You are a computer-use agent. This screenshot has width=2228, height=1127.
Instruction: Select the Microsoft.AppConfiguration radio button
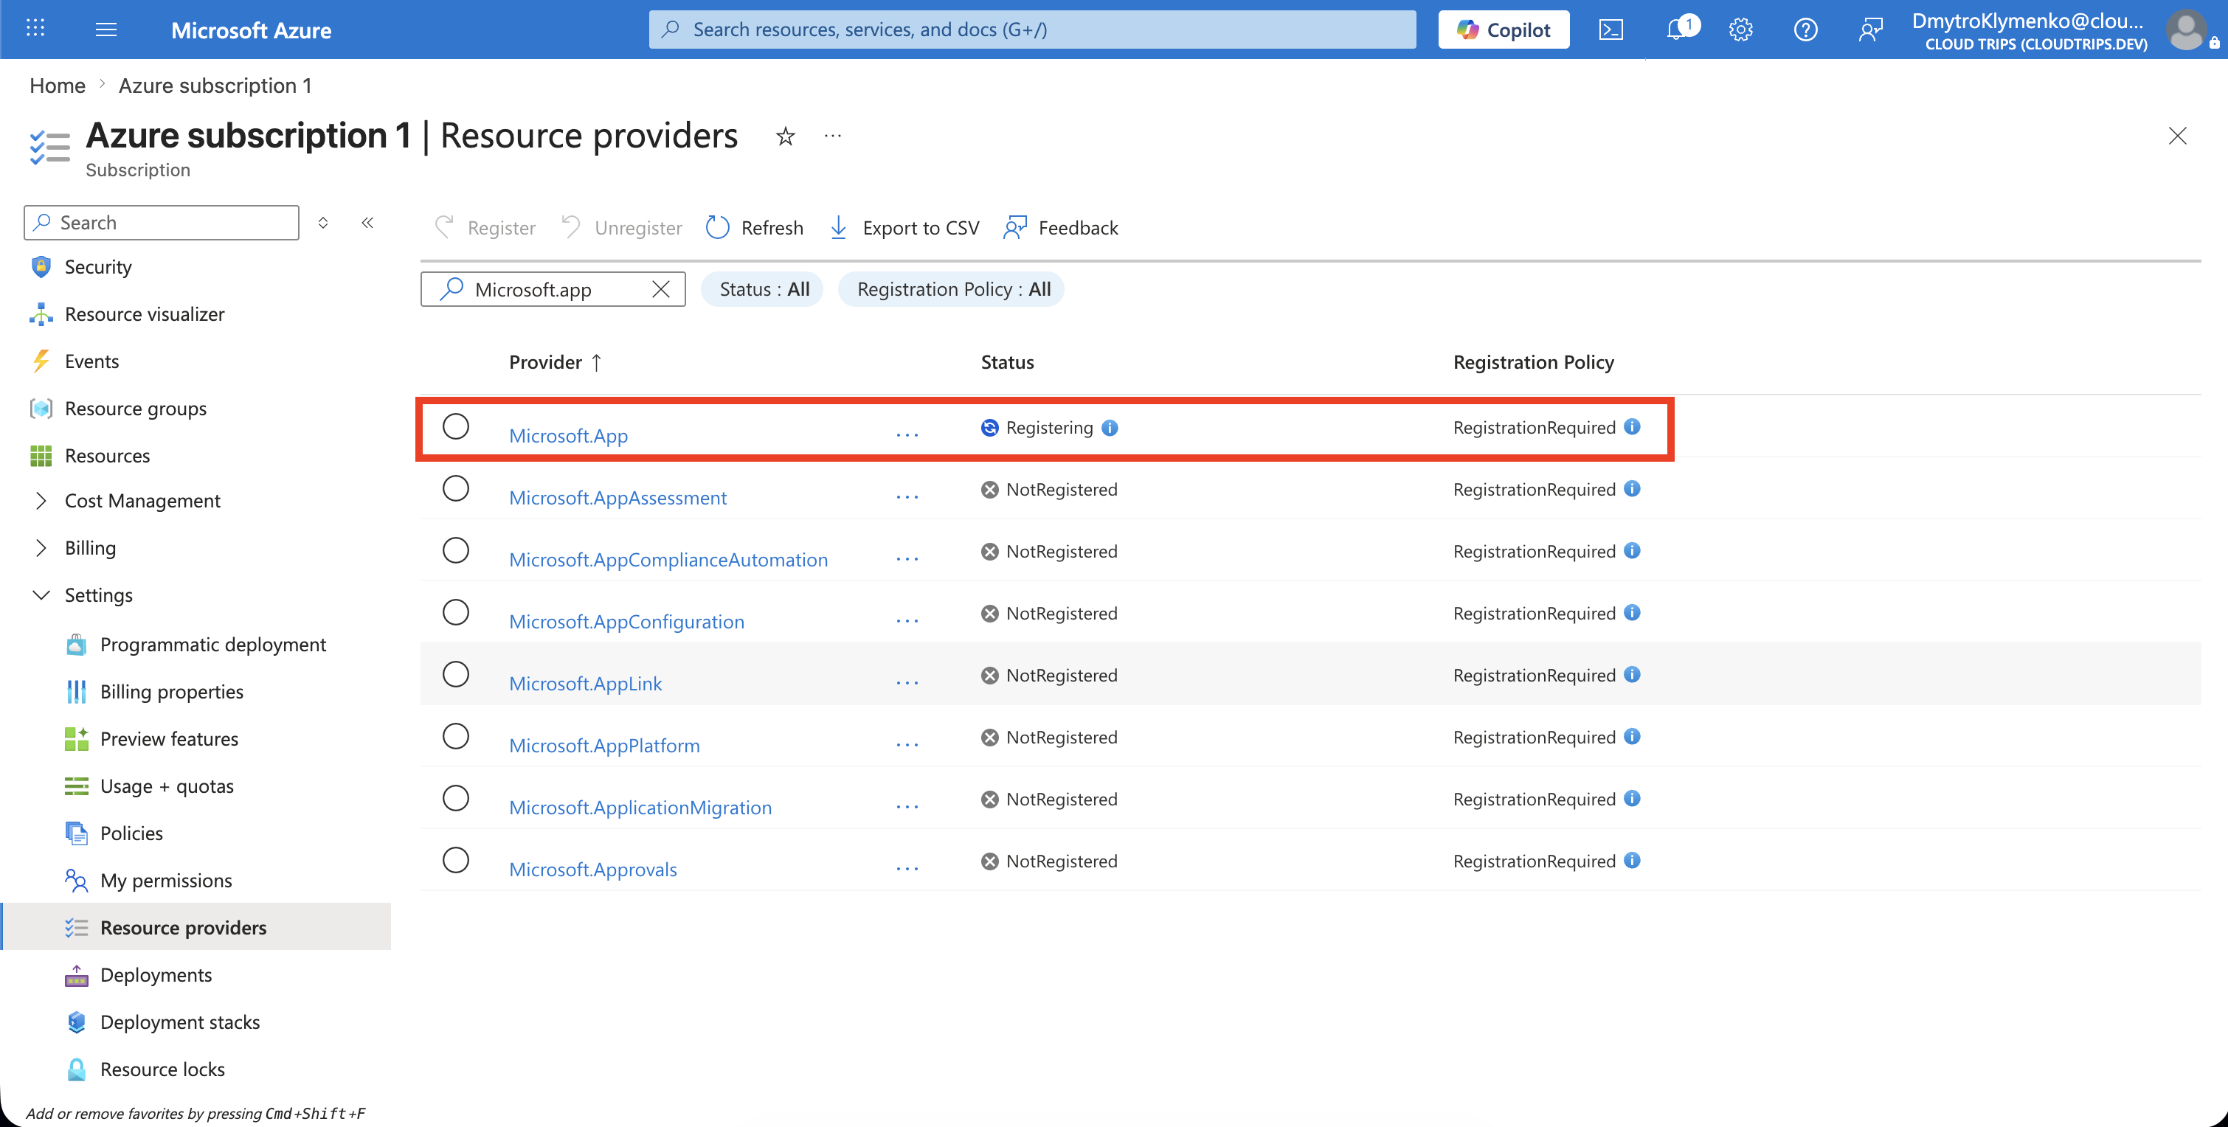(x=456, y=612)
